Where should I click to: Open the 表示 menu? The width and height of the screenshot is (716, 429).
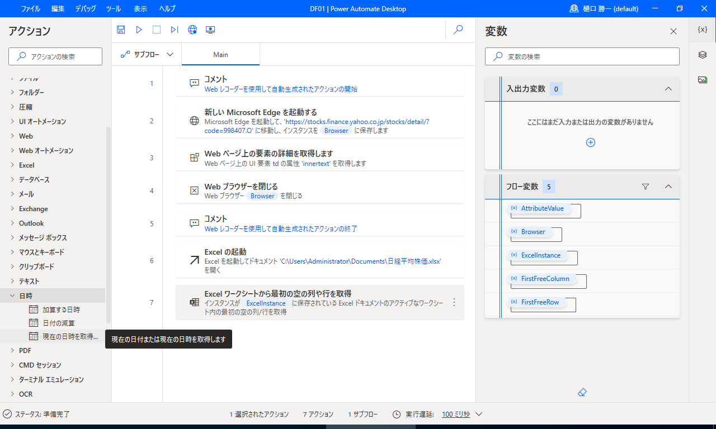140,9
